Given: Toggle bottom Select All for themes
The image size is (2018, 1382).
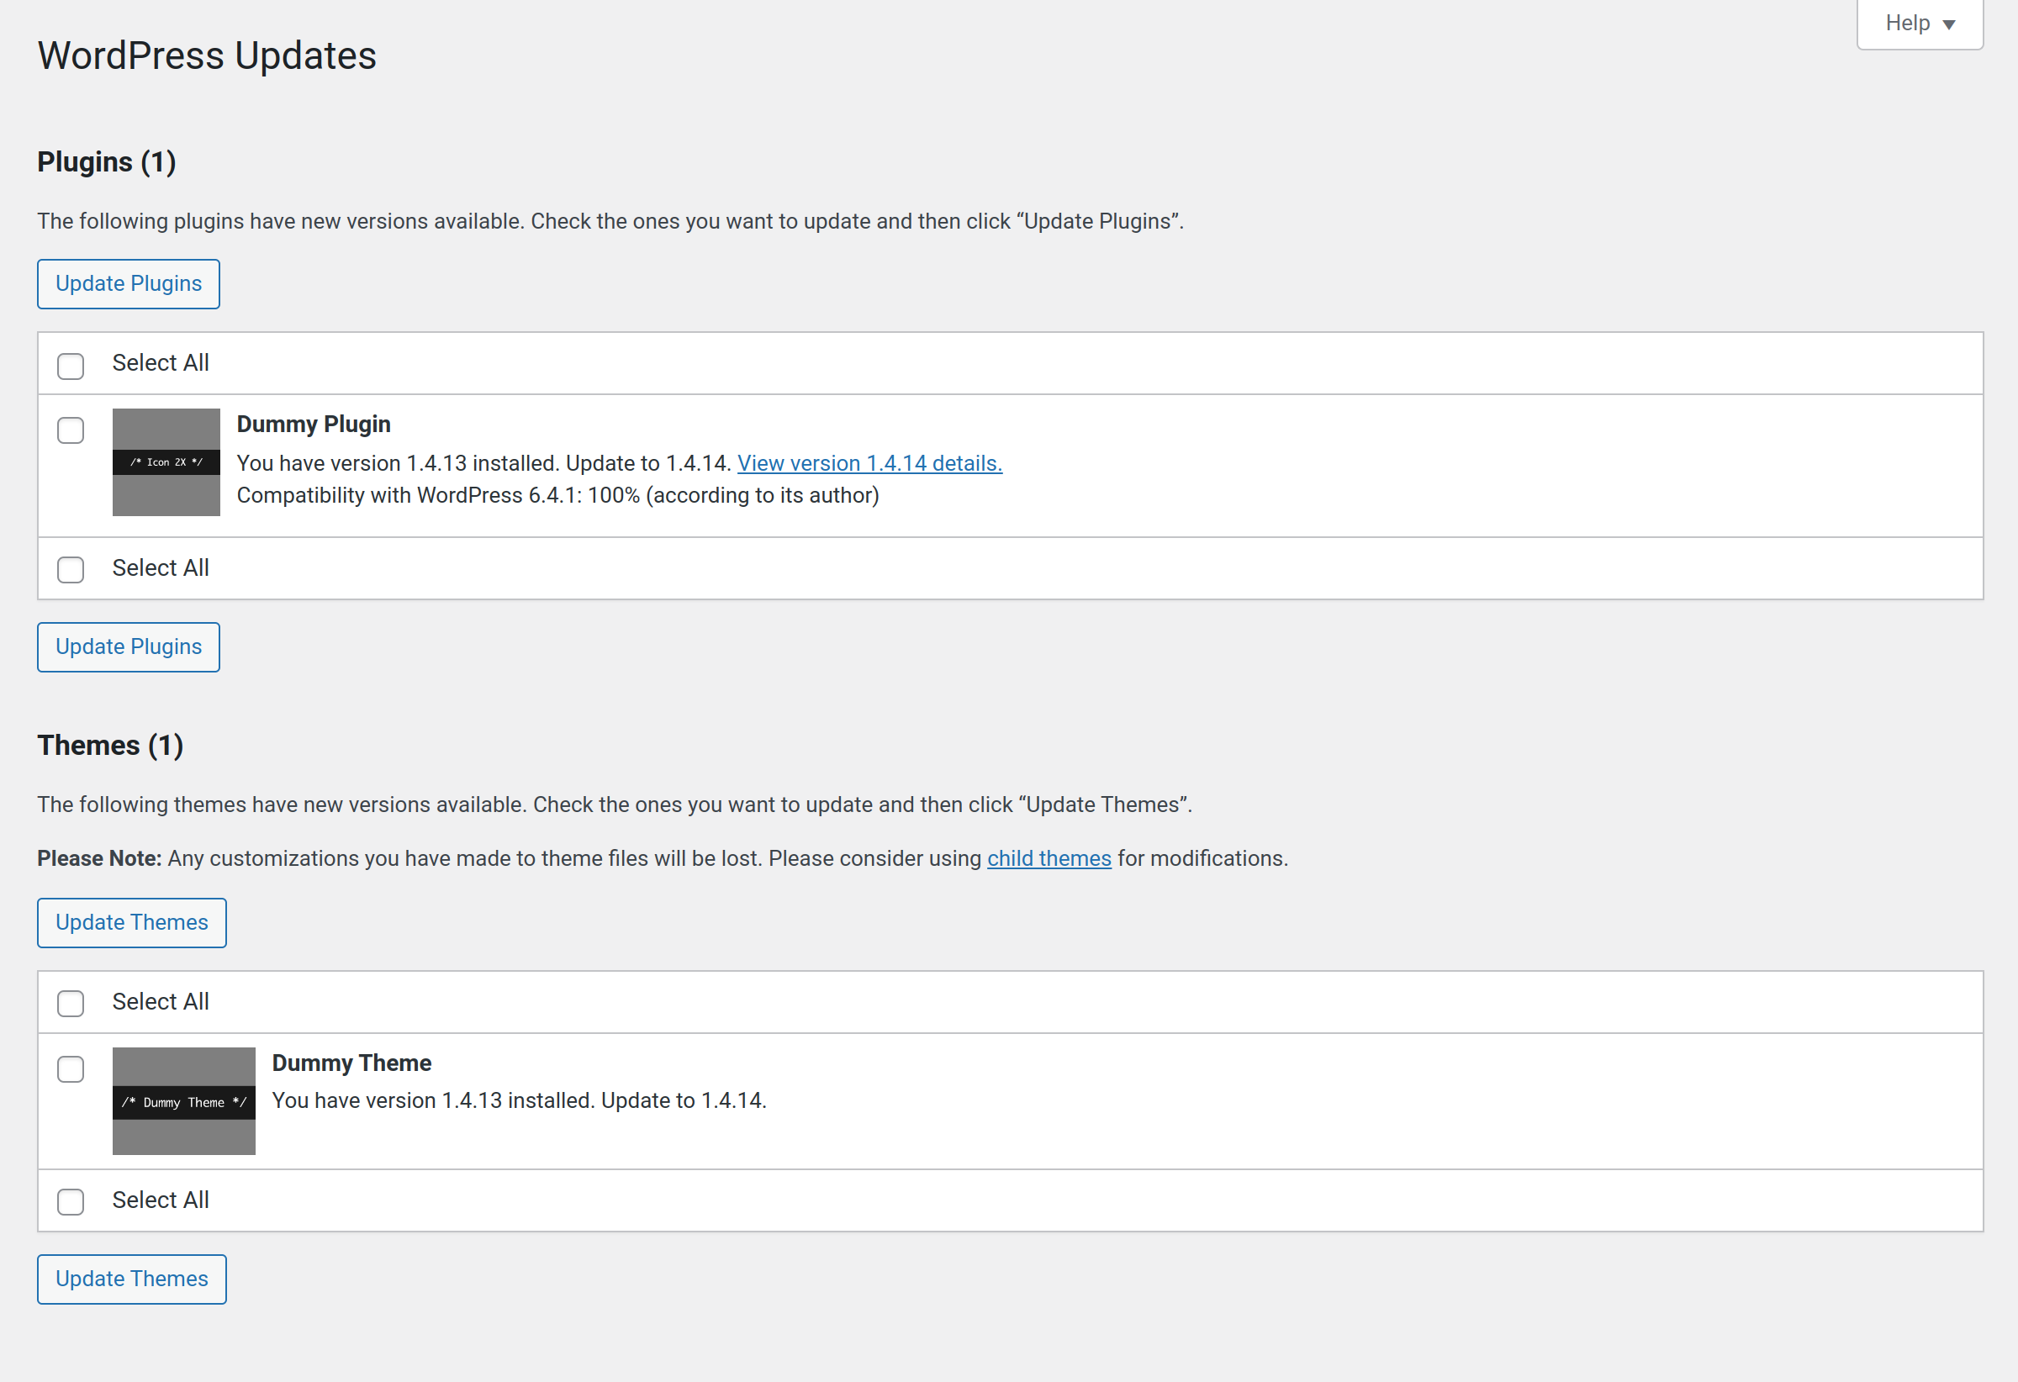Looking at the screenshot, I should 71,1201.
